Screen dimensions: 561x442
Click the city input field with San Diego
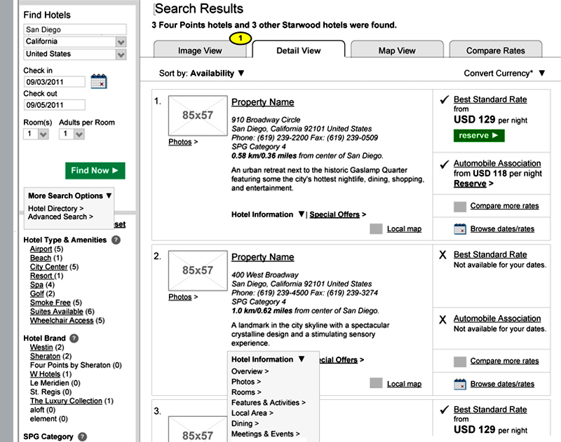[x=74, y=30]
